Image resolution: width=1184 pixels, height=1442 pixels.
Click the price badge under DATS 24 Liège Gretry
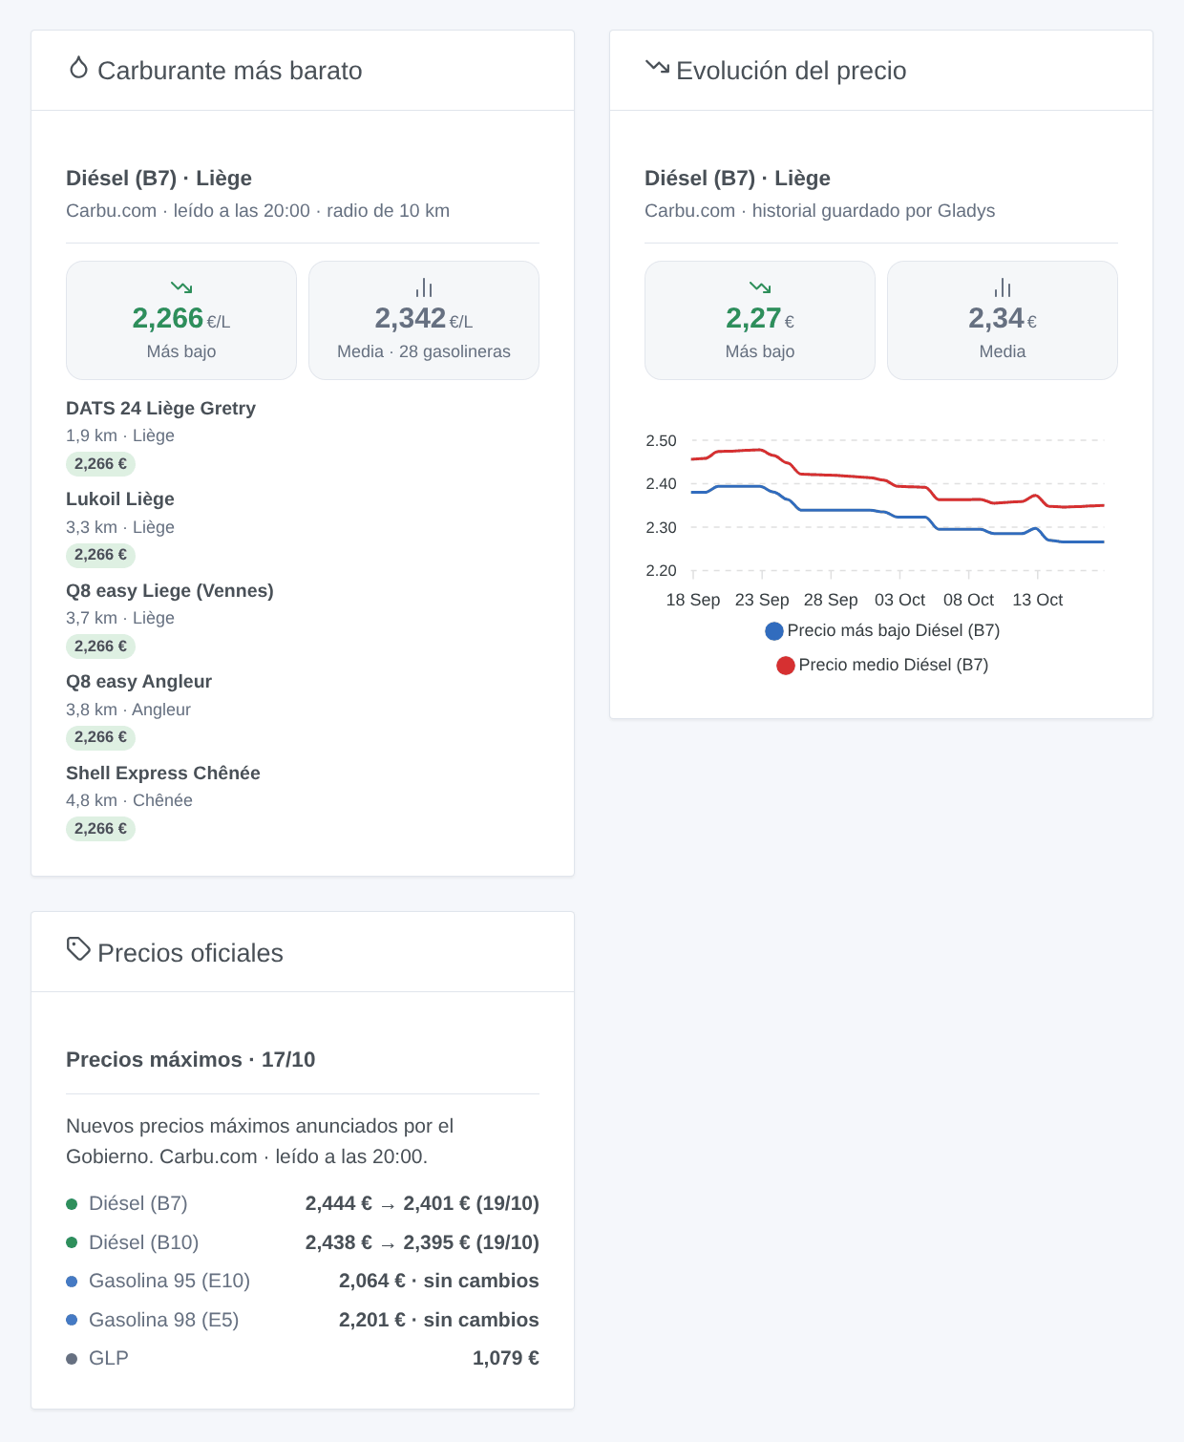[100, 464]
